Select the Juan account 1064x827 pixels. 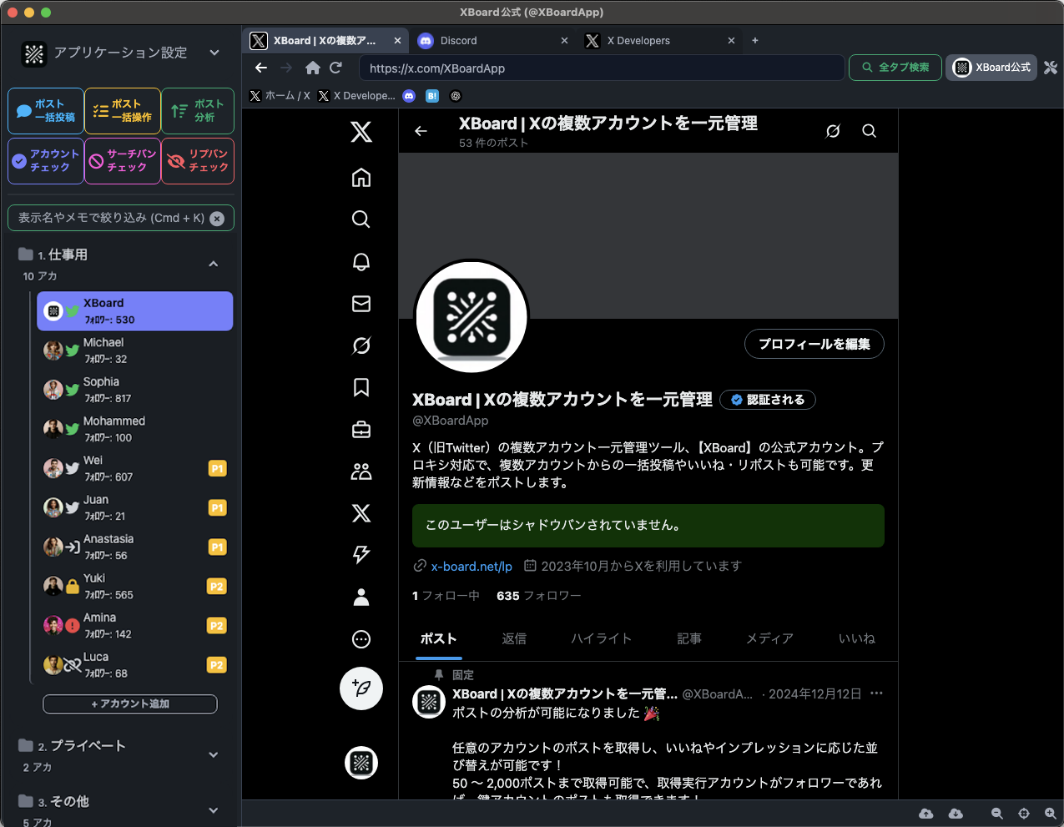(135, 507)
